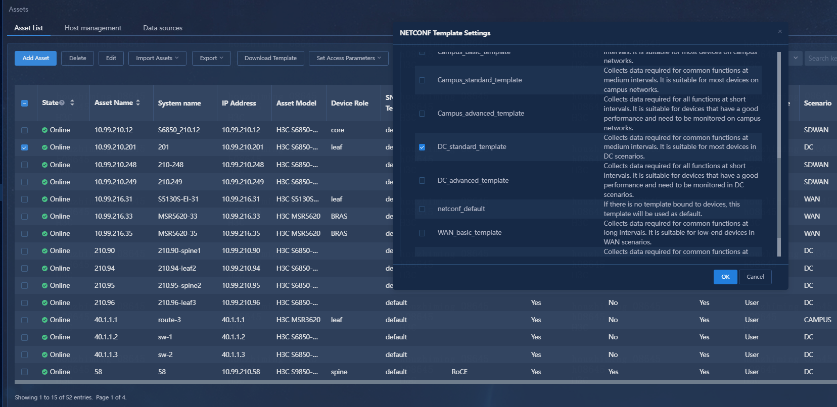Select the Campus_standard_template checkbox

422,80
